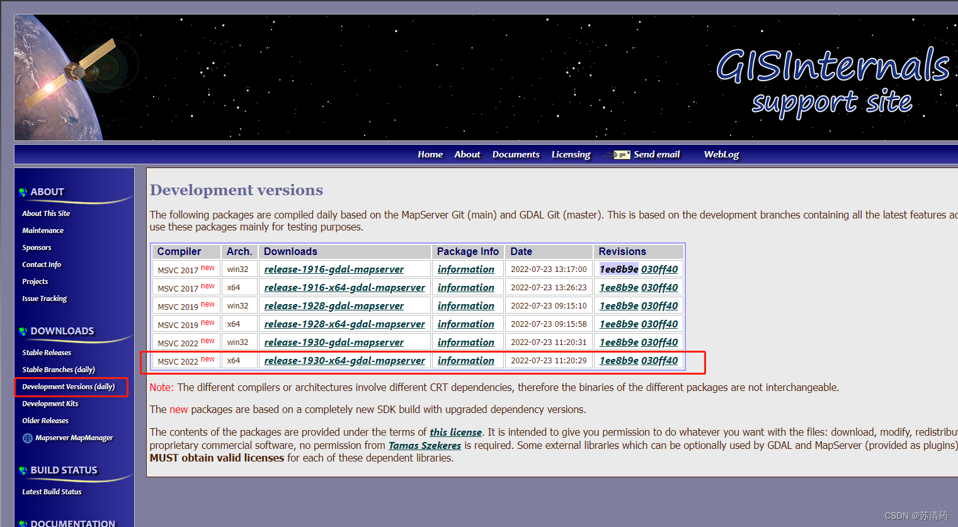
Task: Download release-1930-x64-gdal-mapserver package
Action: [x=345, y=361]
